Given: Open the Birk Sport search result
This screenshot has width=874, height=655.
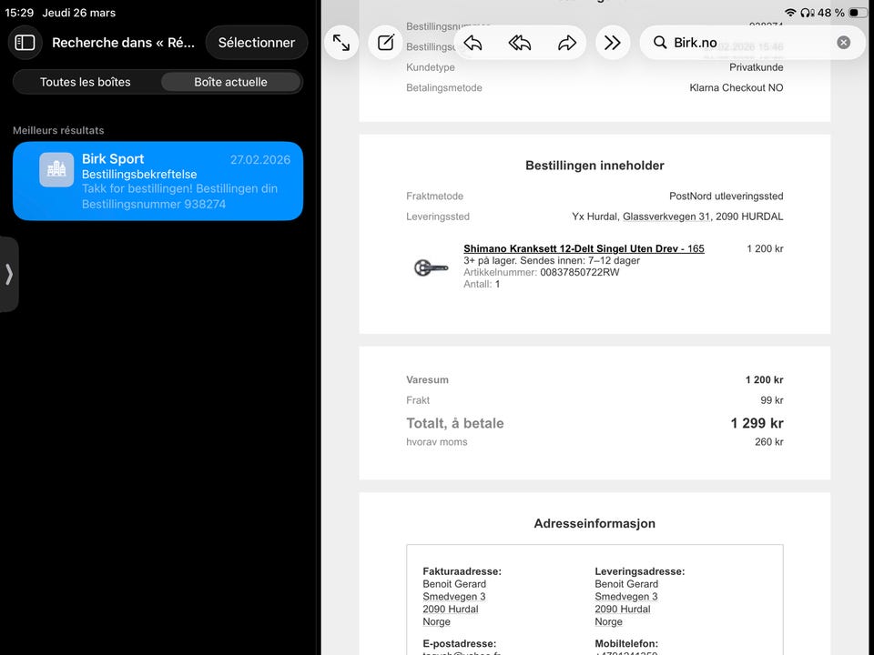Looking at the screenshot, I should point(158,181).
